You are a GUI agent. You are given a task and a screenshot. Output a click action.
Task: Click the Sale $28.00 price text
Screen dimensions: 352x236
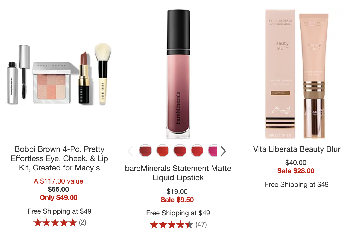point(296,171)
